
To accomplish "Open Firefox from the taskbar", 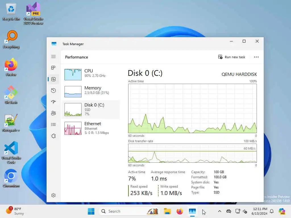I will coord(180,211).
